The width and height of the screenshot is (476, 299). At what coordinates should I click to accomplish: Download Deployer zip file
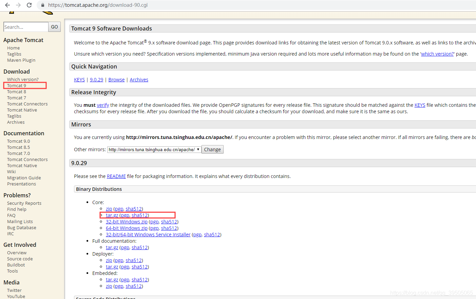pyautogui.click(x=109, y=260)
